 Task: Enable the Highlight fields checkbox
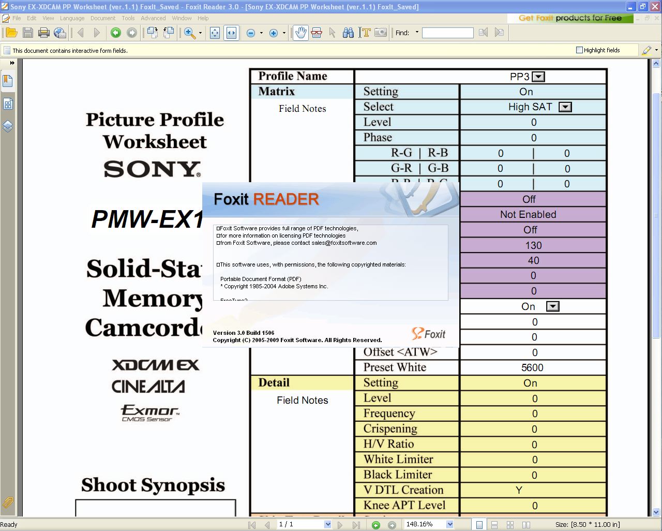click(579, 50)
